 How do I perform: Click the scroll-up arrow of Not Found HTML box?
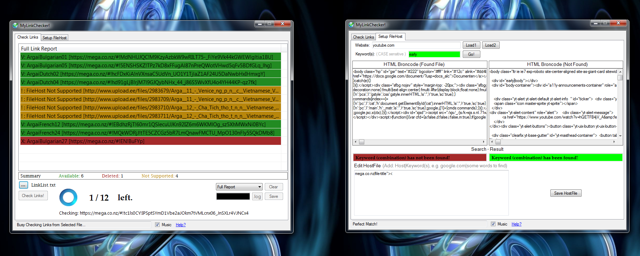[620, 72]
